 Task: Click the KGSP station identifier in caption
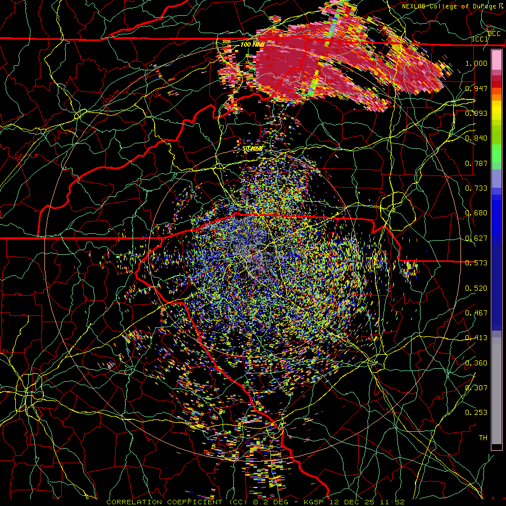pyautogui.click(x=314, y=502)
